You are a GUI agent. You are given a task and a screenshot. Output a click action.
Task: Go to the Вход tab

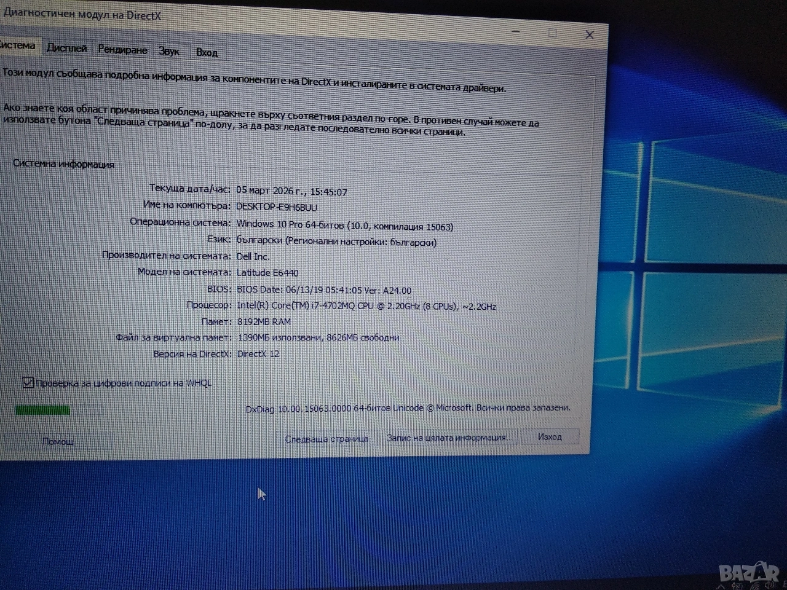[x=207, y=53]
